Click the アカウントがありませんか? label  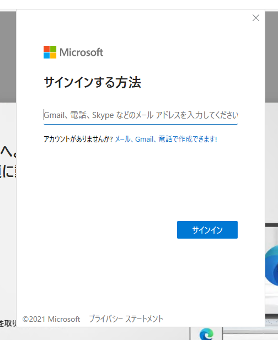click(x=78, y=139)
